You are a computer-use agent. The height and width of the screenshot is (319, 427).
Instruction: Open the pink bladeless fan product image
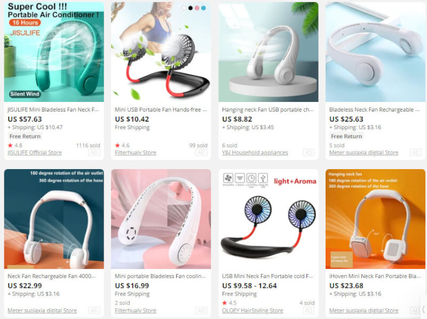click(x=161, y=219)
